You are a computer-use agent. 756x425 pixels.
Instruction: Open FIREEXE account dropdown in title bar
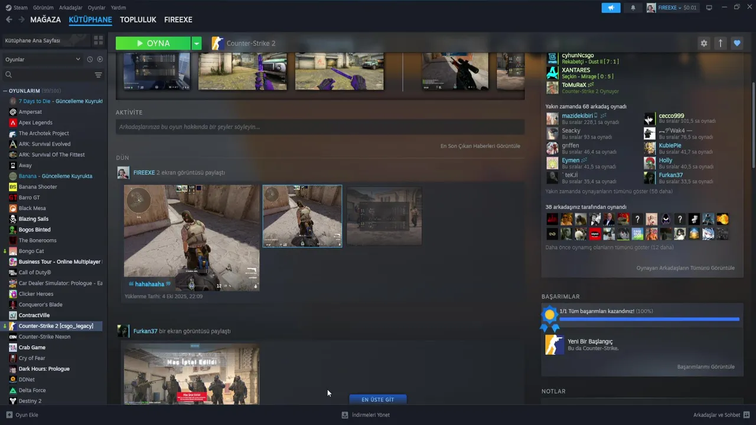pyautogui.click(x=672, y=8)
